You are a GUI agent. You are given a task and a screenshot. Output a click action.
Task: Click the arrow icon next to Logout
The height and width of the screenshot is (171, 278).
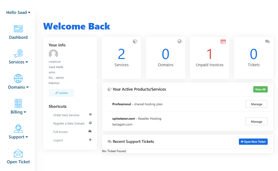[x=90, y=140]
